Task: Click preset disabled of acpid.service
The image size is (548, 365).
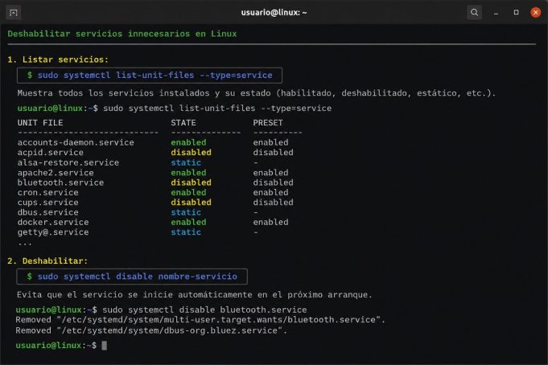Action: 274,153
